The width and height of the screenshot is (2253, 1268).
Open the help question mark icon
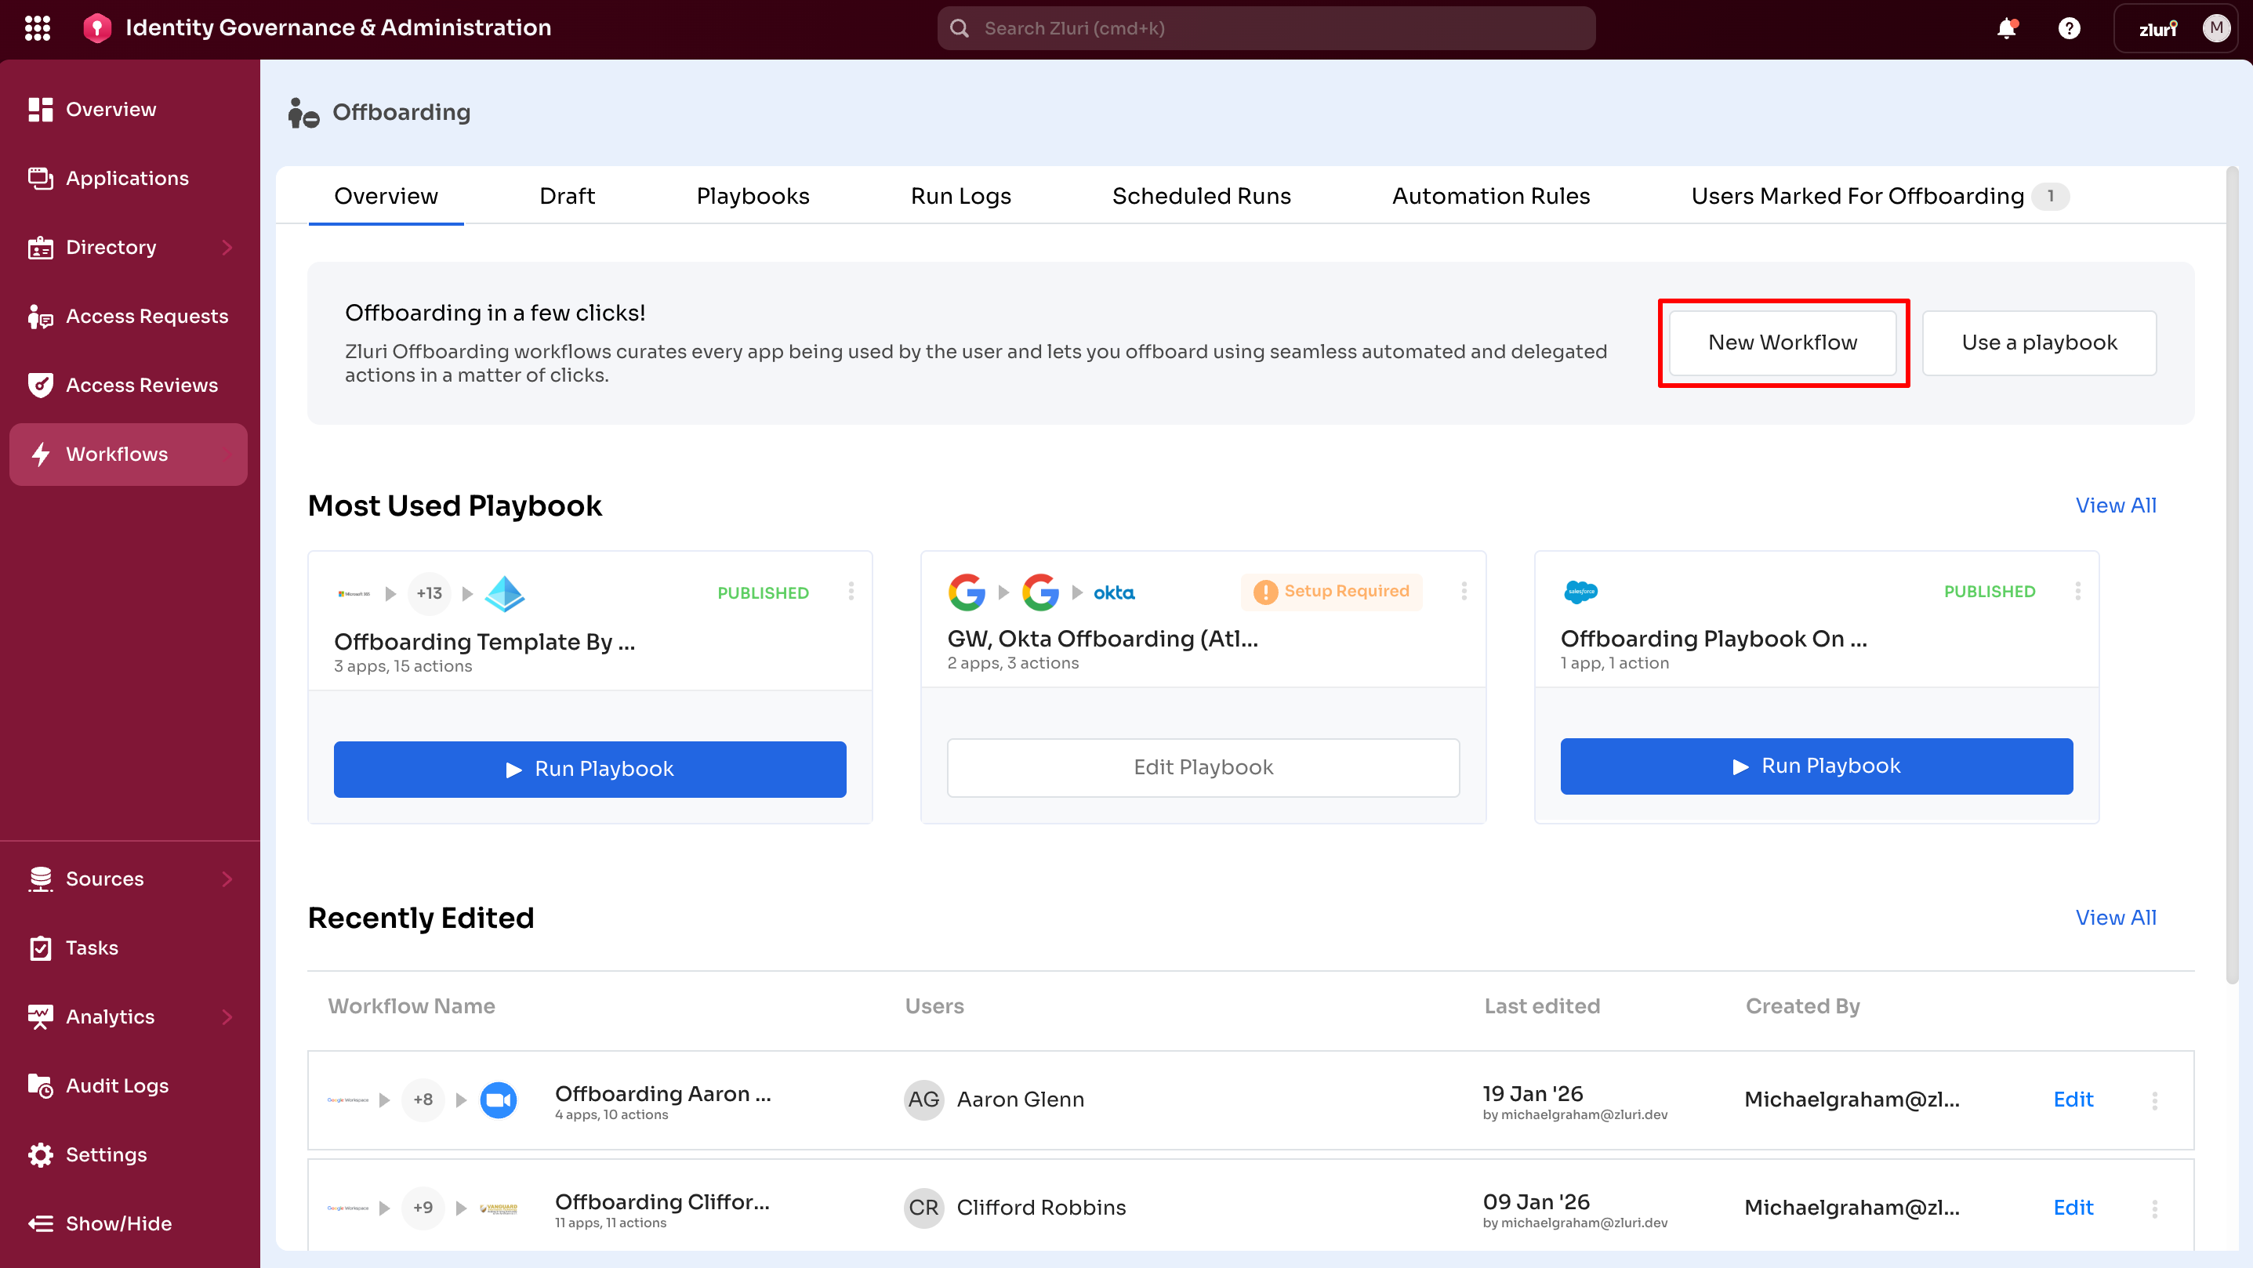2069,28
